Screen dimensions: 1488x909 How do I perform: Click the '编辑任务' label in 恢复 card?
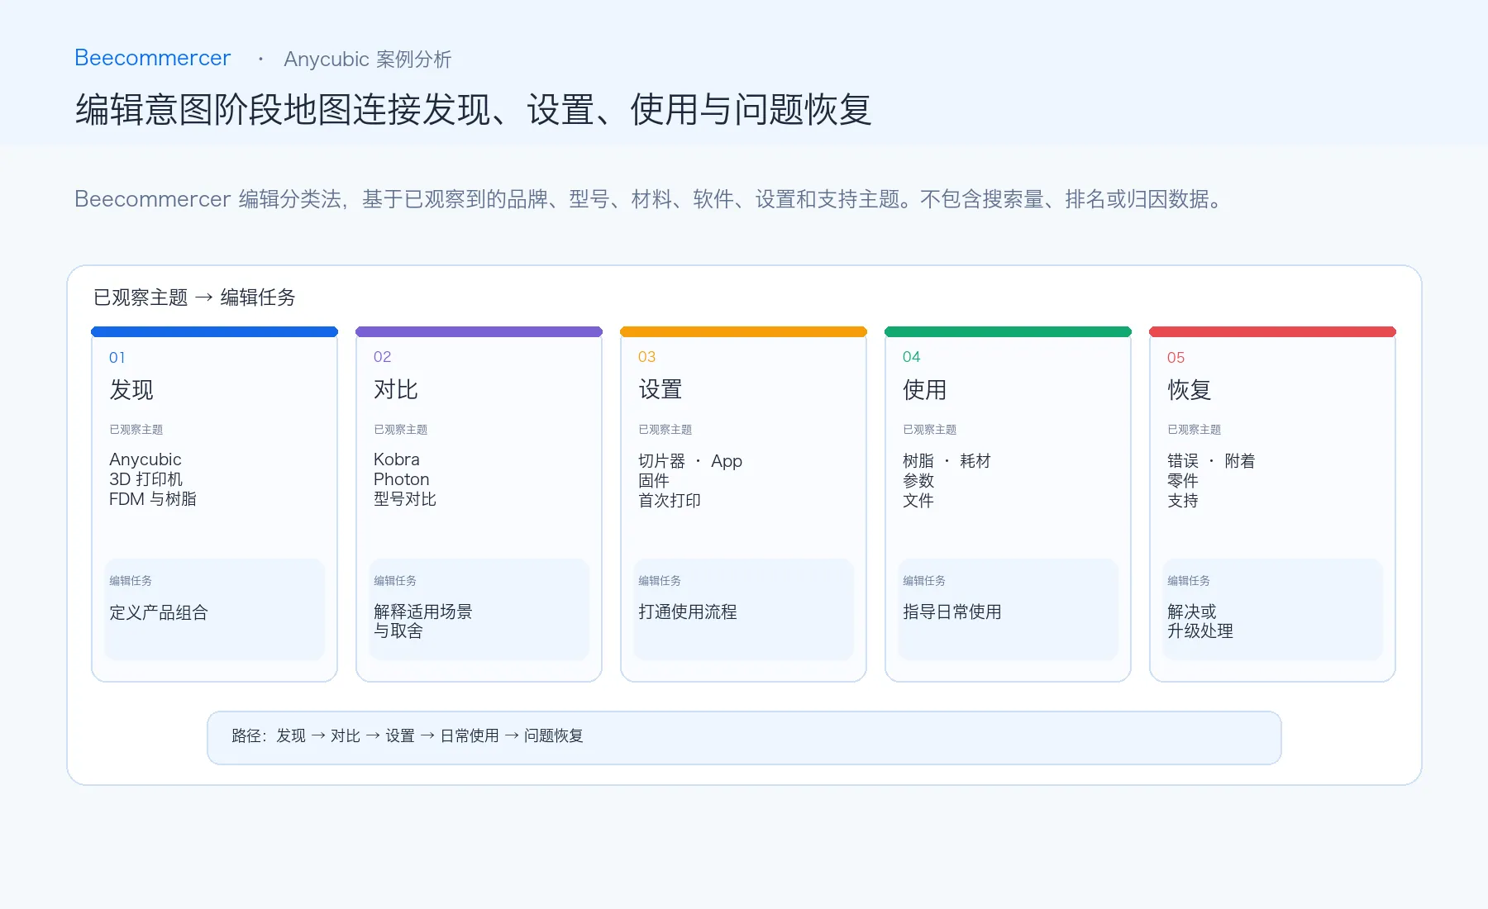[x=1189, y=581]
